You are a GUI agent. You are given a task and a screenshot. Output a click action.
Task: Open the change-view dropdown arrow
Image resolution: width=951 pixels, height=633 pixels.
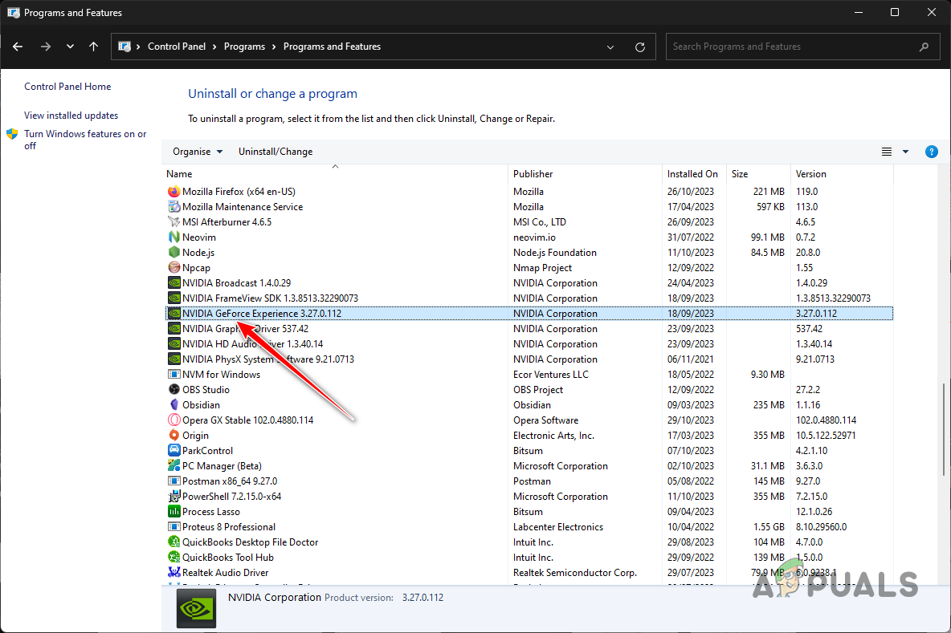pos(904,151)
